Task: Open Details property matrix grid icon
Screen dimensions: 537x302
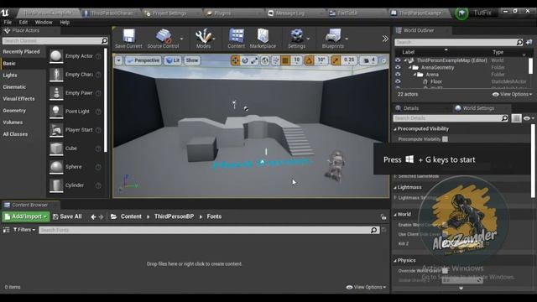Action: (516, 118)
